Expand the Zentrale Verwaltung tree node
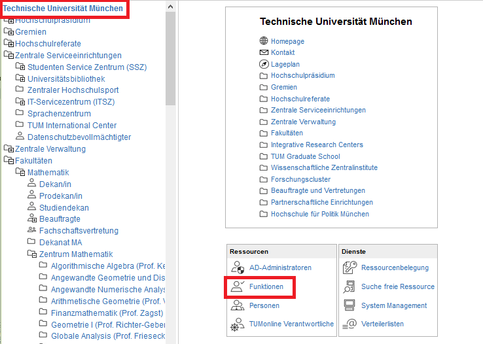 [9, 149]
